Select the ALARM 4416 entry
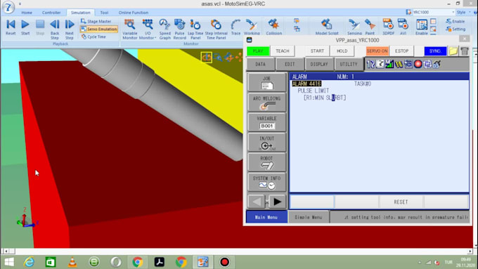The width and height of the screenshot is (478, 269). (x=306, y=84)
